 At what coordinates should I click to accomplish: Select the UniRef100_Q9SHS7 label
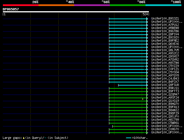165,56
